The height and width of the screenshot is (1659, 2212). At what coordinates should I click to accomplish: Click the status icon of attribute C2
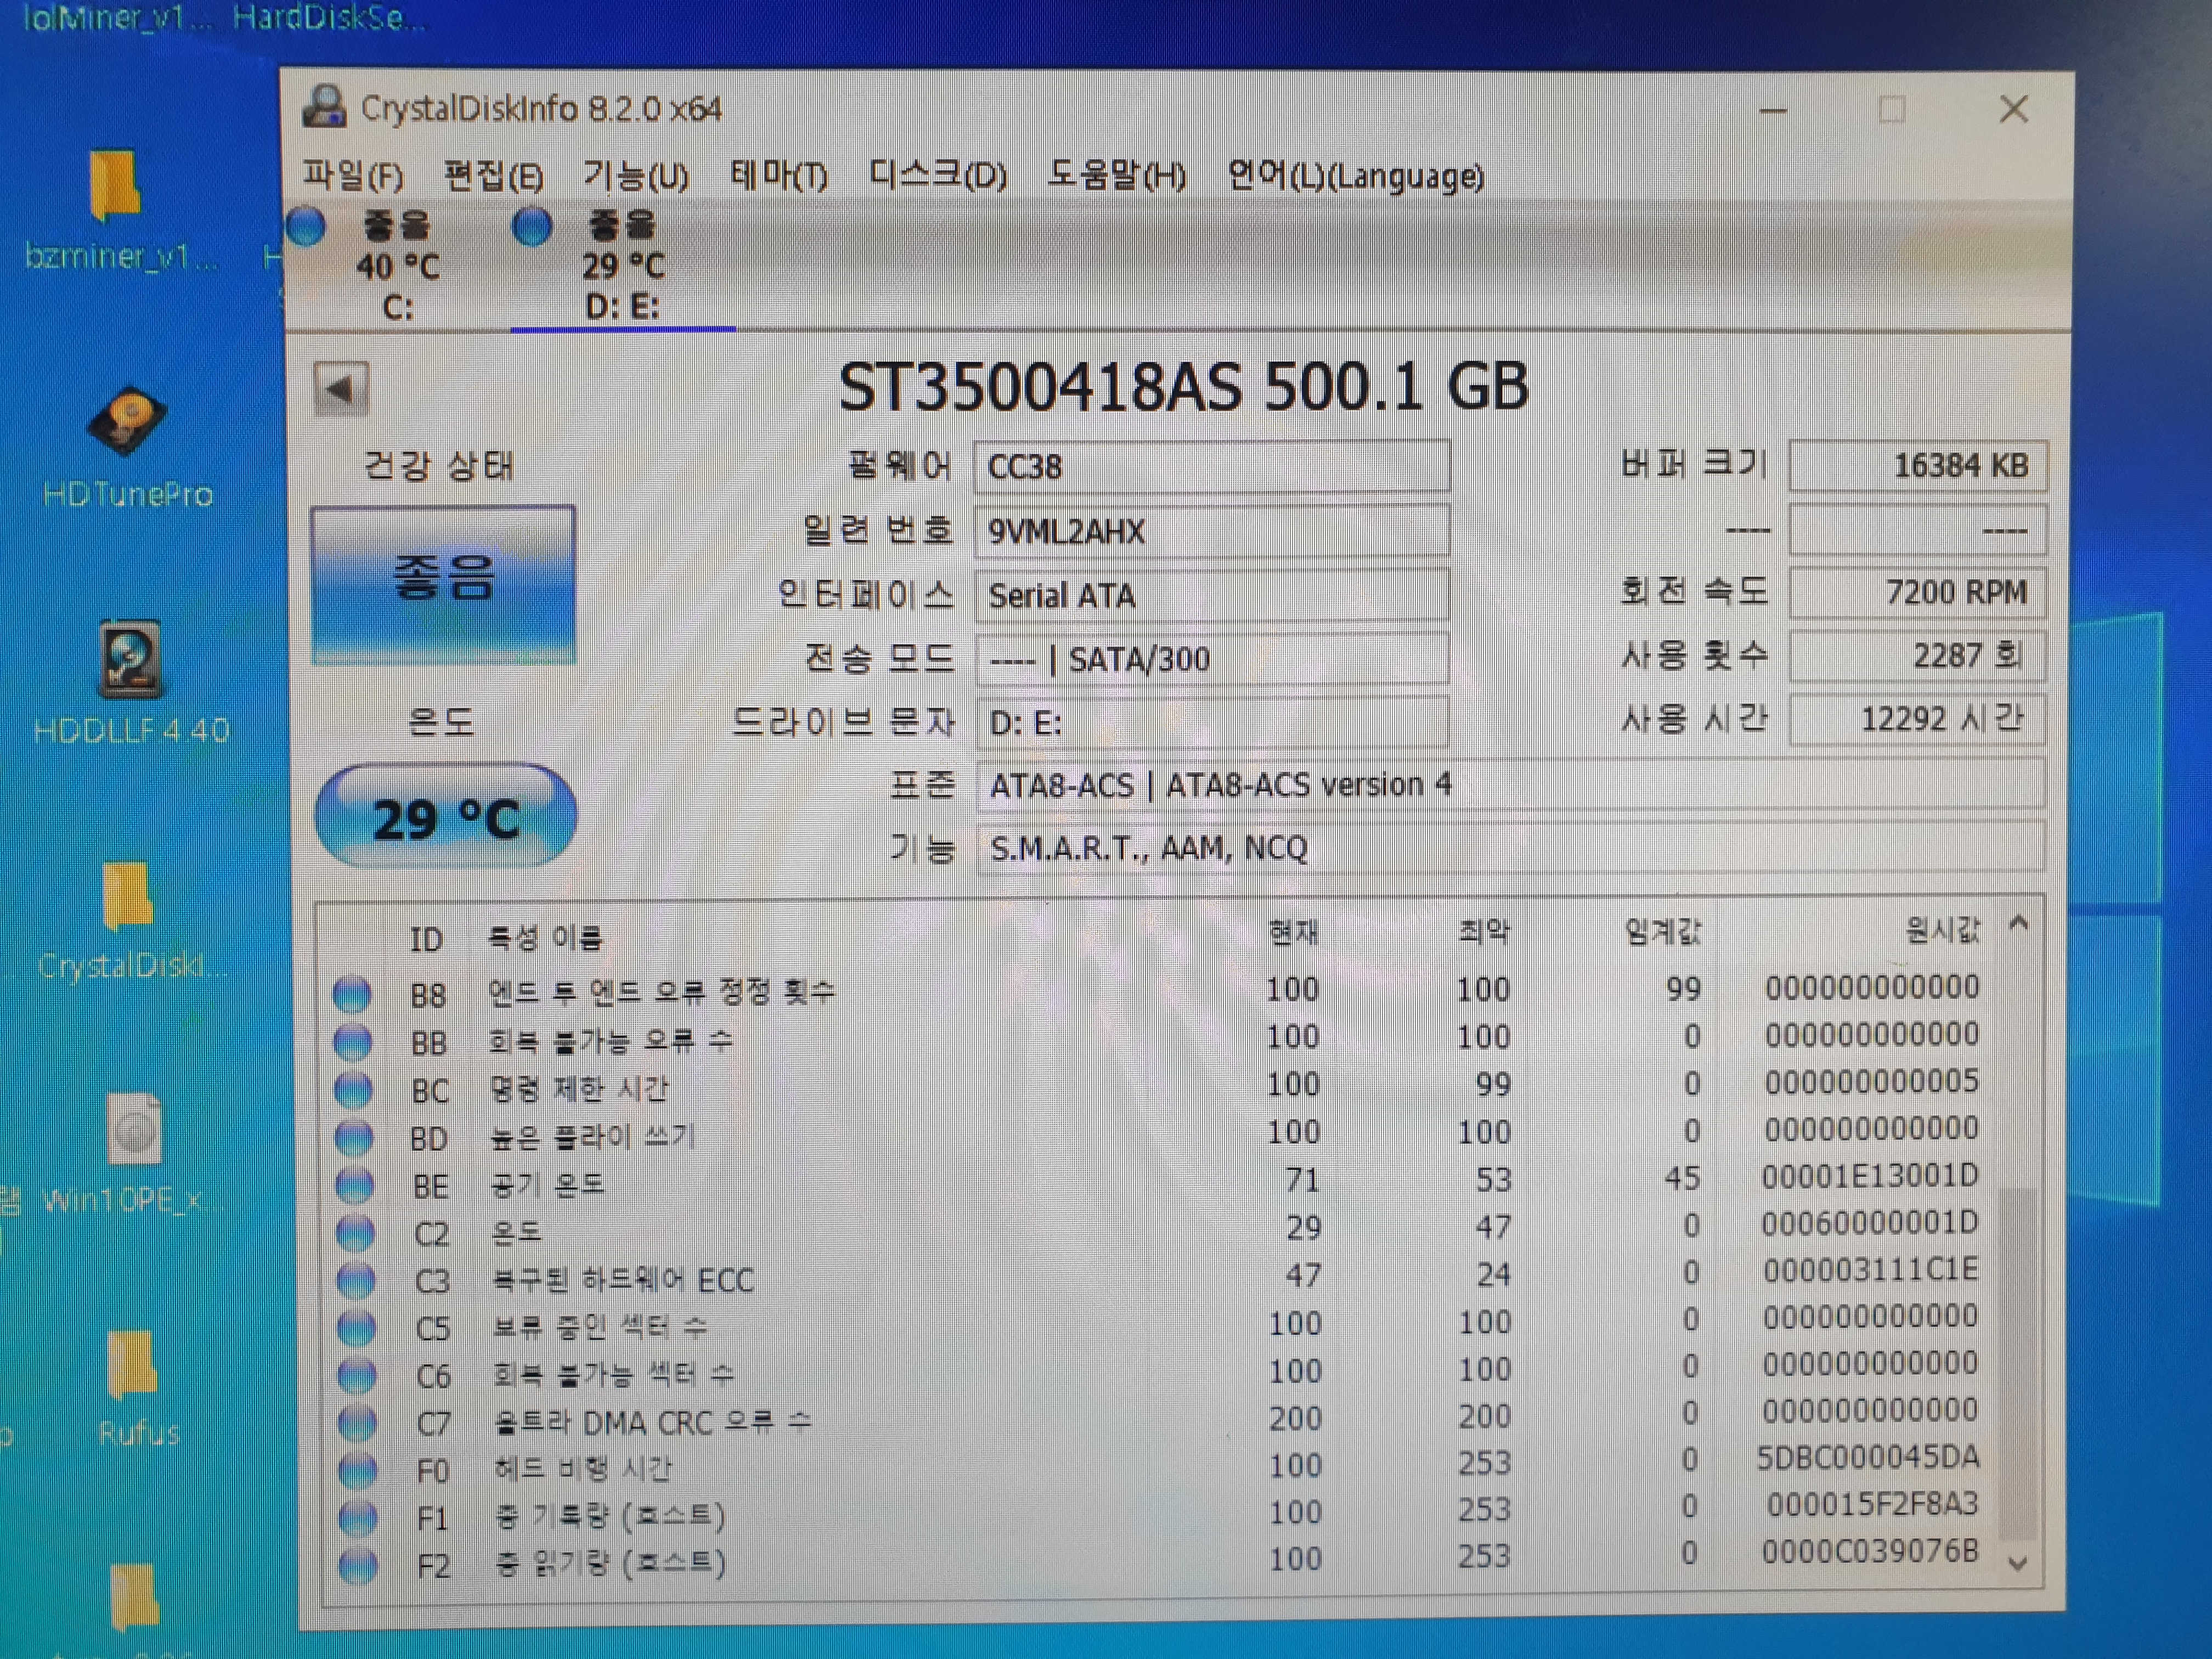pos(355,1233)
